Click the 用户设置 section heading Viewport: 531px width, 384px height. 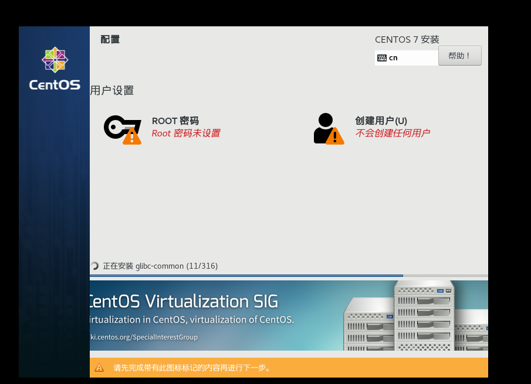(x=112, y=91)
